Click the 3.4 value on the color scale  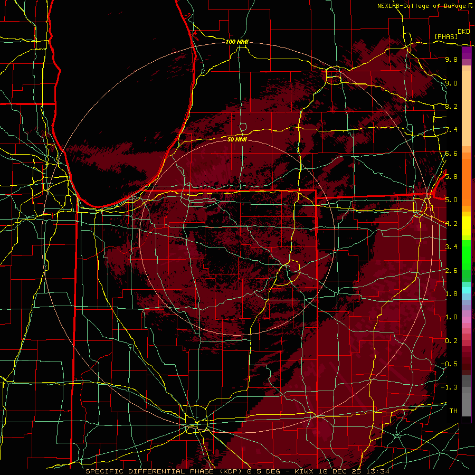coord(451,247)
